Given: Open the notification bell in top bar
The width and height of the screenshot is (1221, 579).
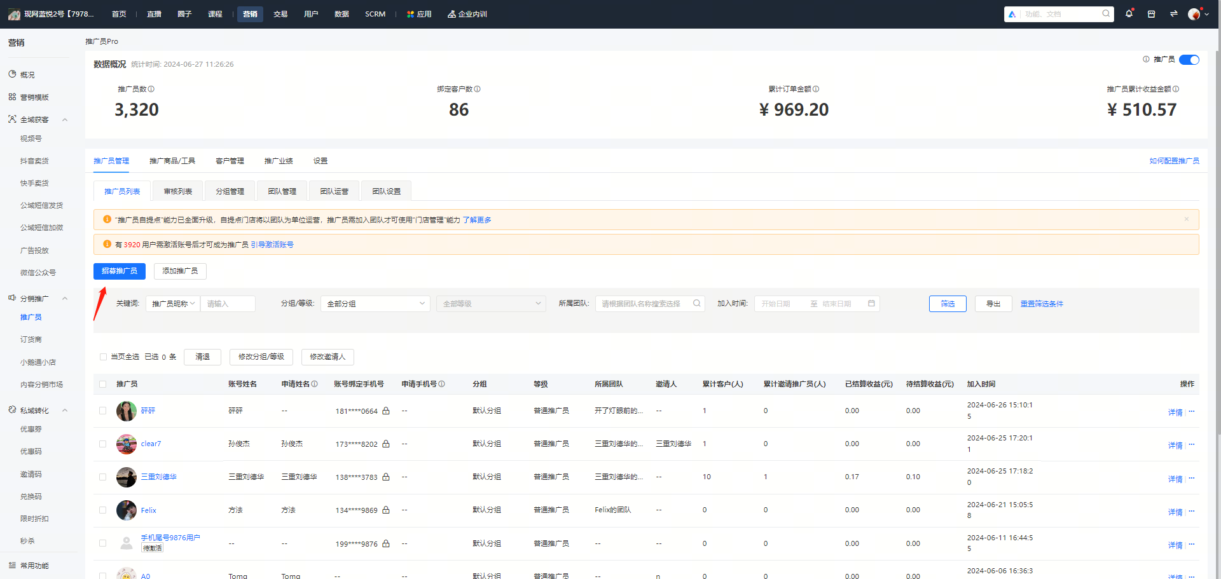Looking at the screenshot, I should [1129, 13].
